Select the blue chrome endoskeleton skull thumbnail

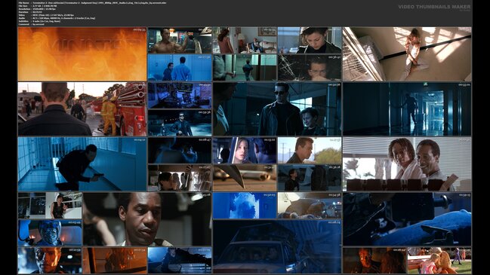click(50, 233)
